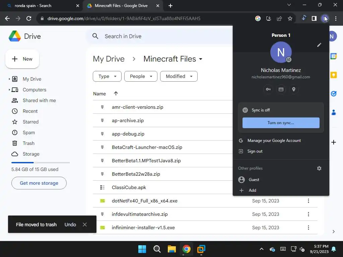Click the search magnifier icon in Drive
The image size is (343, 257).
95,36
